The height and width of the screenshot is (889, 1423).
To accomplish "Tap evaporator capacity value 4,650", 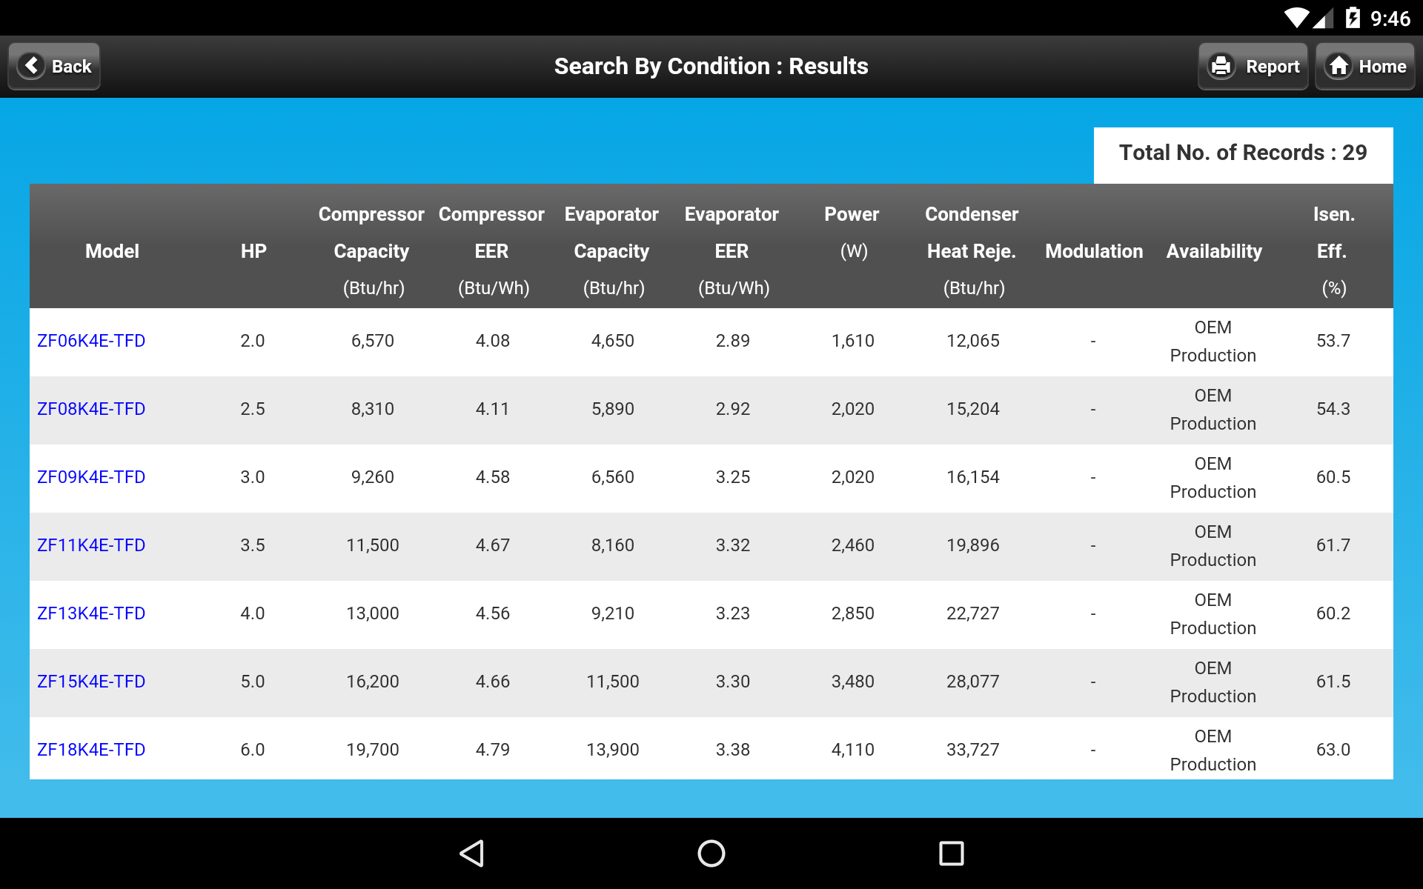I will [613, 341].
